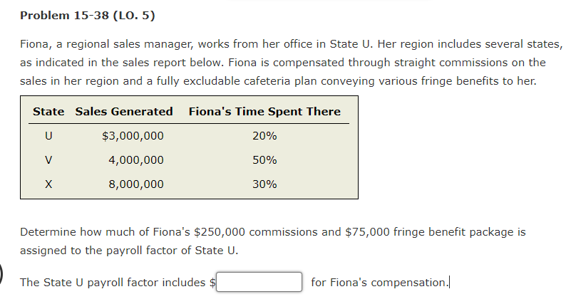Click the 20% time spent value
The height and width of the screenshot is (304, 571).
(x=264, y=136)
